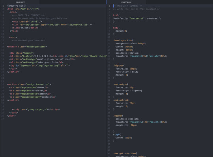Click the .header{ selector line

point(118,116)
